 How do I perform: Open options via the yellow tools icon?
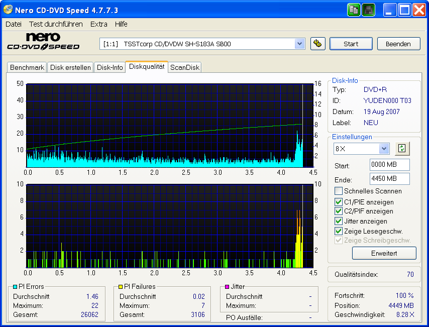point(316,44)
